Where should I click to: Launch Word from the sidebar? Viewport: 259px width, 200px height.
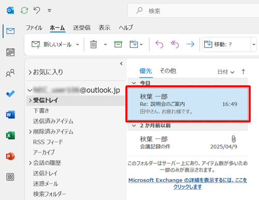[x=10, y=115]
